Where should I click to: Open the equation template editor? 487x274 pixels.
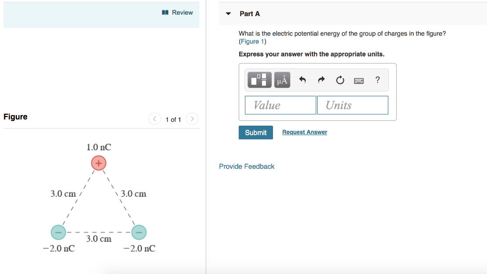pos(259,80)
